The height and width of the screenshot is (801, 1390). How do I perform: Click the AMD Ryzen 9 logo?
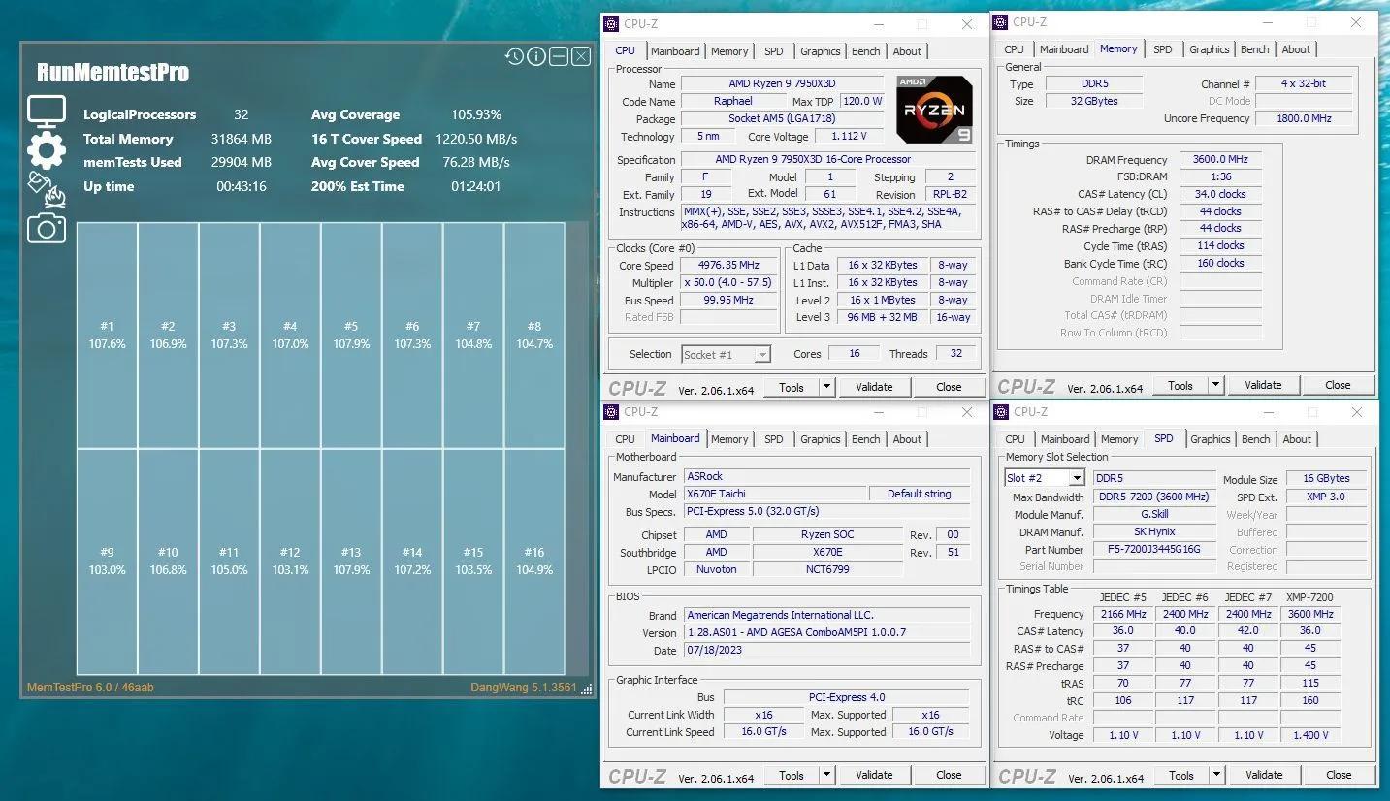tap(933, 110)
